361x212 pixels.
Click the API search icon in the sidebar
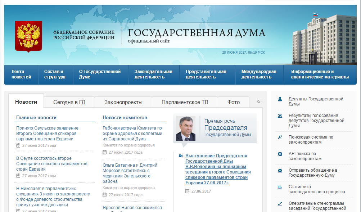click(280, 154)
